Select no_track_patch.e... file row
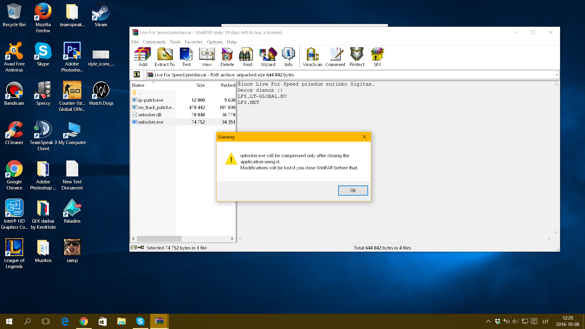585x329 pixels. [183, 107]
